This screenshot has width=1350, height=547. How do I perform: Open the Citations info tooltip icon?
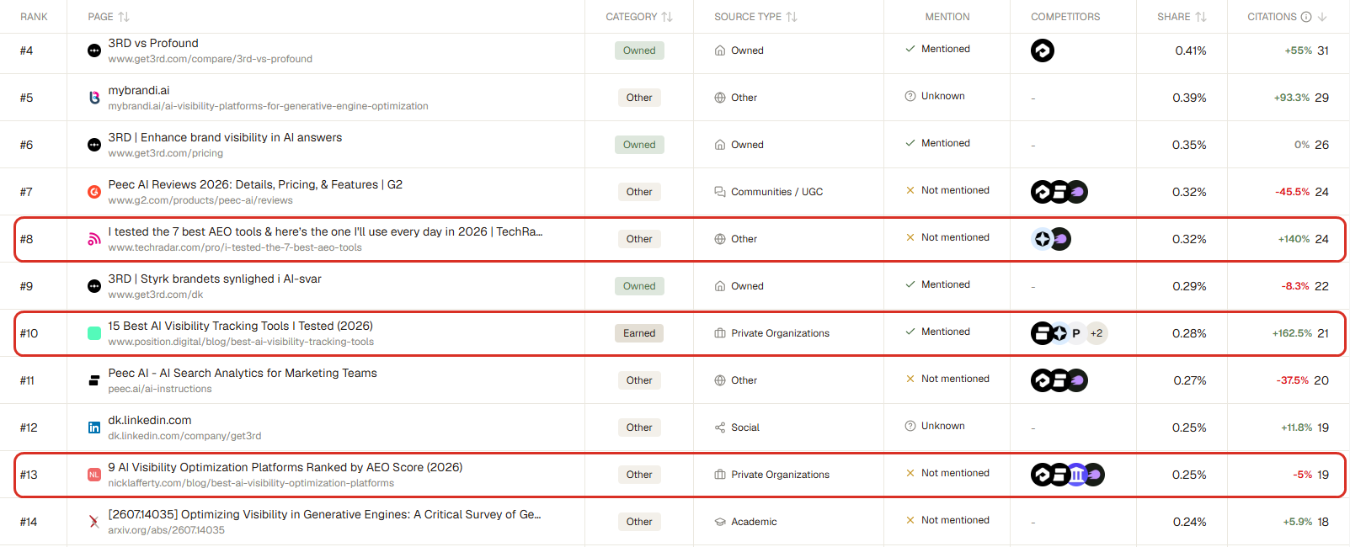pyautogui.click(x=1306, y=17)
